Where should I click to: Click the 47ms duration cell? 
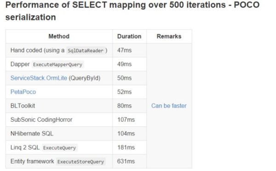130,50
